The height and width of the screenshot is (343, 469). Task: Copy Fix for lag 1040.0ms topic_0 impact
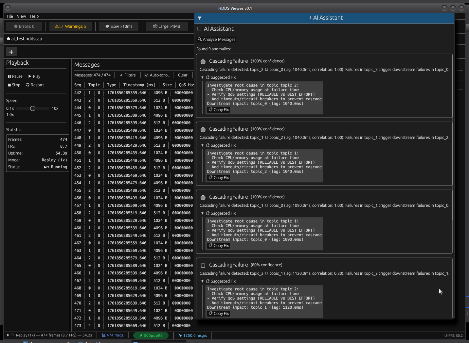tap(219, 110)
